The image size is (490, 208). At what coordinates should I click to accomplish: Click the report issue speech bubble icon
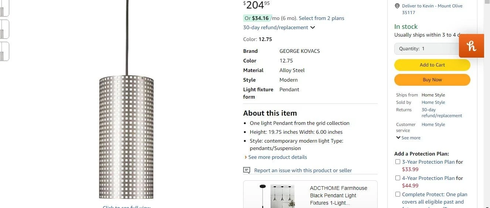246,170
